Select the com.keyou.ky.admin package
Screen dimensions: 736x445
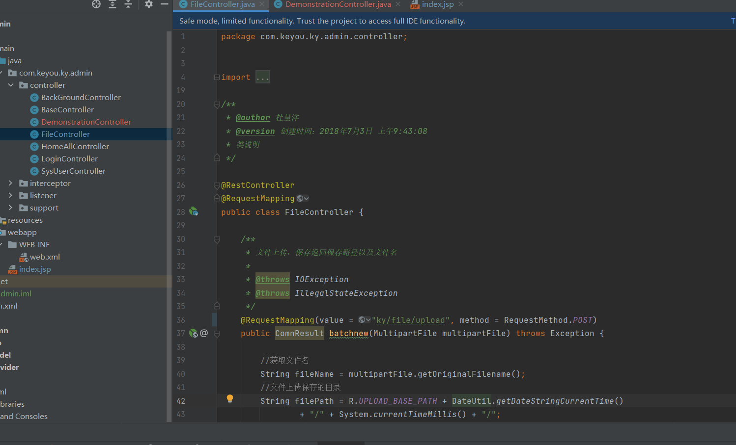56,73
